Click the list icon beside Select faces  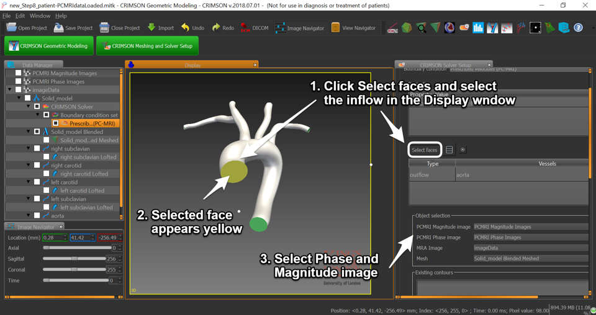[449, 150]
